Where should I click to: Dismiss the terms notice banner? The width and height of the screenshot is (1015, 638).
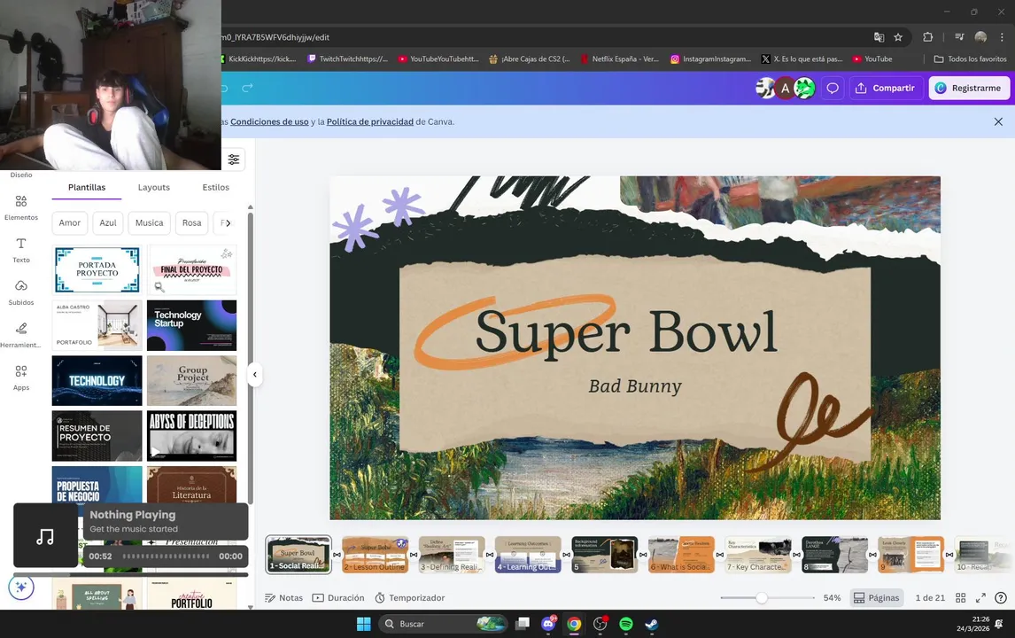(x=998, y=121)
